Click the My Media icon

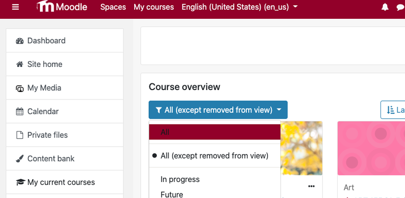(x=20, y=88)
